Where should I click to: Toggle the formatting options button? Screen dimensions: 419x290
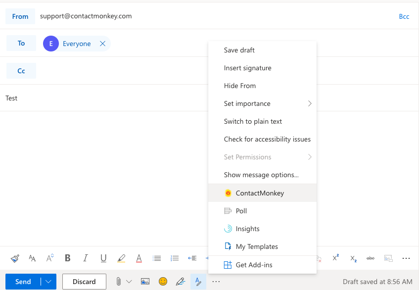pos(198,282)
